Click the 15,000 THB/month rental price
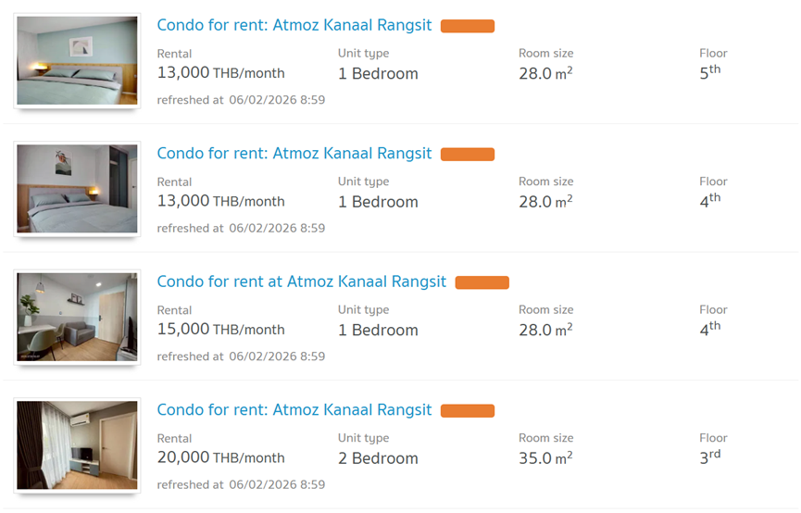801x513 pixels. coord(221,330)
